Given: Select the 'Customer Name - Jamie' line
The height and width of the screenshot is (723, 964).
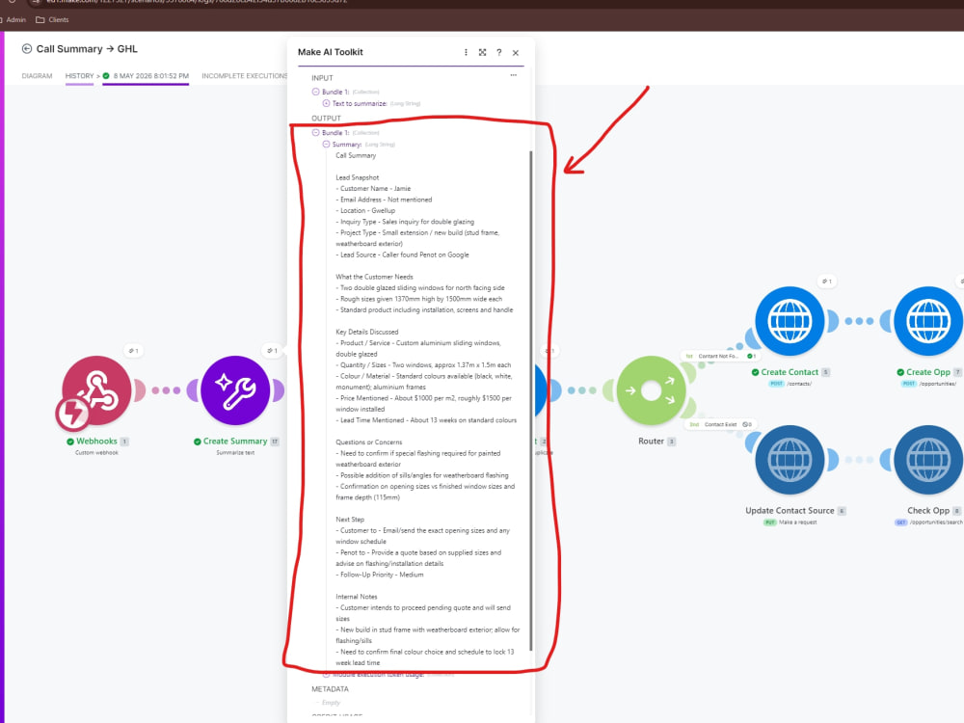Looking at the screenshot, I should tap(373, 189).
